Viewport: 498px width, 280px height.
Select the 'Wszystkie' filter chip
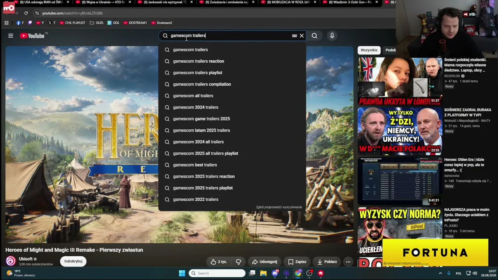369,50
